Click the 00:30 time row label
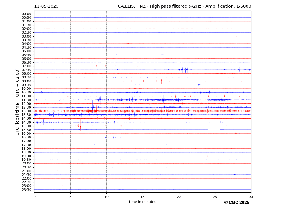This screenshot has height=214, width=285. tap(26, 18)
